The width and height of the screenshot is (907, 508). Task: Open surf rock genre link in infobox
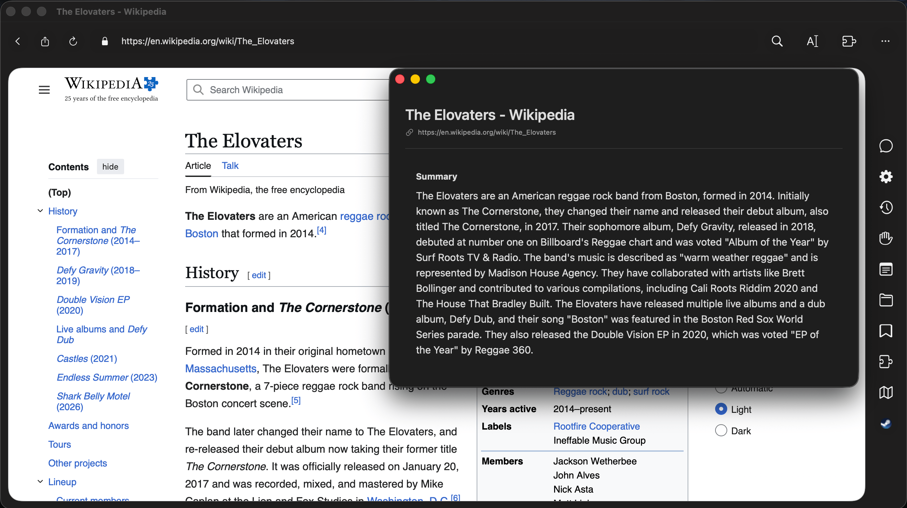point(651,391)
